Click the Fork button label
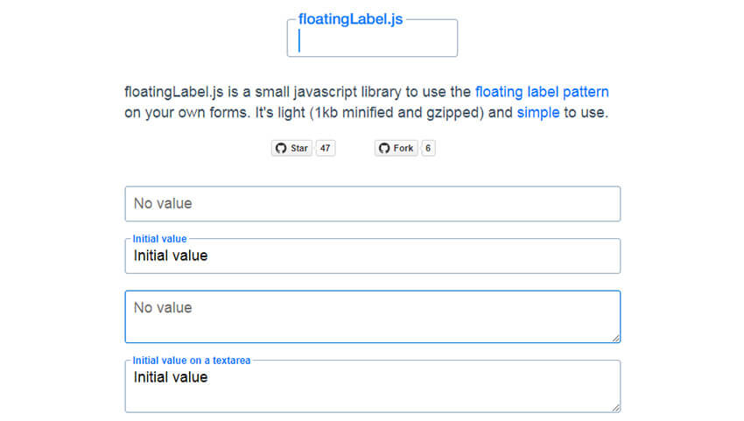Image resolution: width=744 pixels, height=421 pixels. 404,148
